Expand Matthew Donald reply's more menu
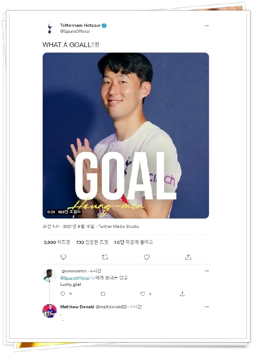The height and width of the screenshot is (354, 259). click(x=206, y=307)
